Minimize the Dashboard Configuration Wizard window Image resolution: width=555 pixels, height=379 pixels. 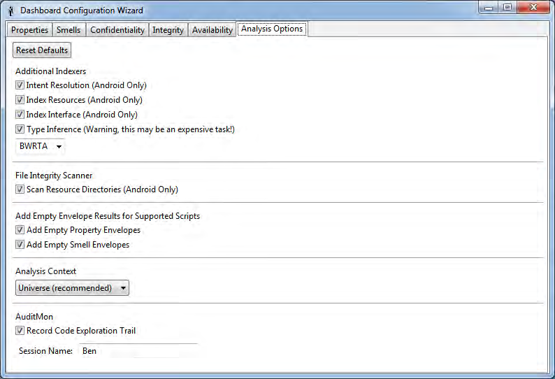[x=489, y=8]
